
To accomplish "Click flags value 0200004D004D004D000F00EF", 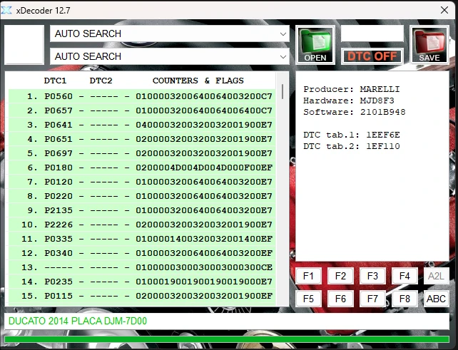I will [204, 168].
